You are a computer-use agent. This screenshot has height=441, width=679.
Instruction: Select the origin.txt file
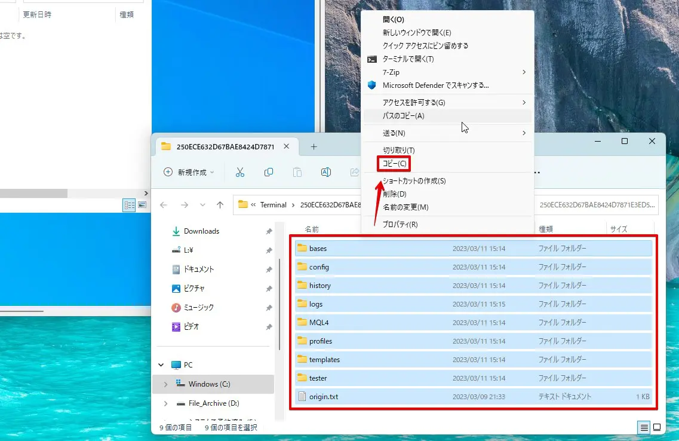(323, 397)
